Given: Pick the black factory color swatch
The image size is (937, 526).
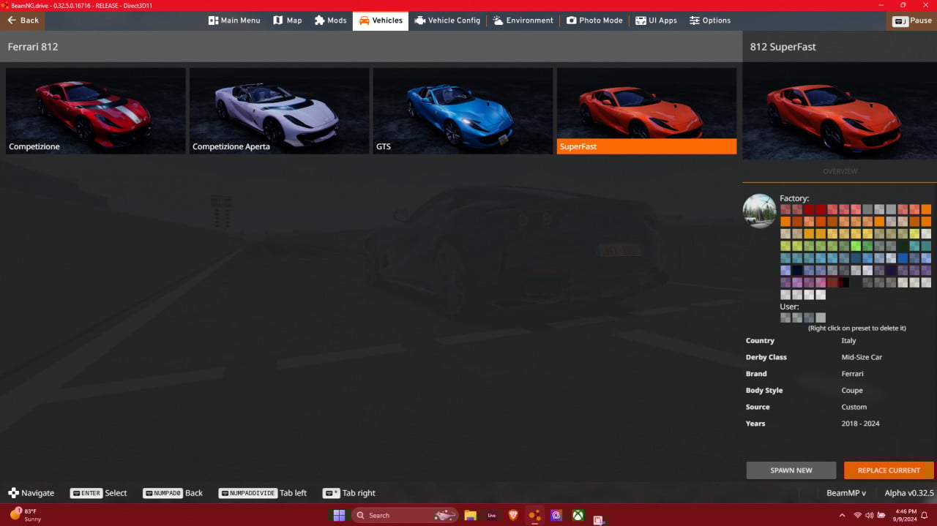Looking at the screenshot, I should tap(844, 282).
